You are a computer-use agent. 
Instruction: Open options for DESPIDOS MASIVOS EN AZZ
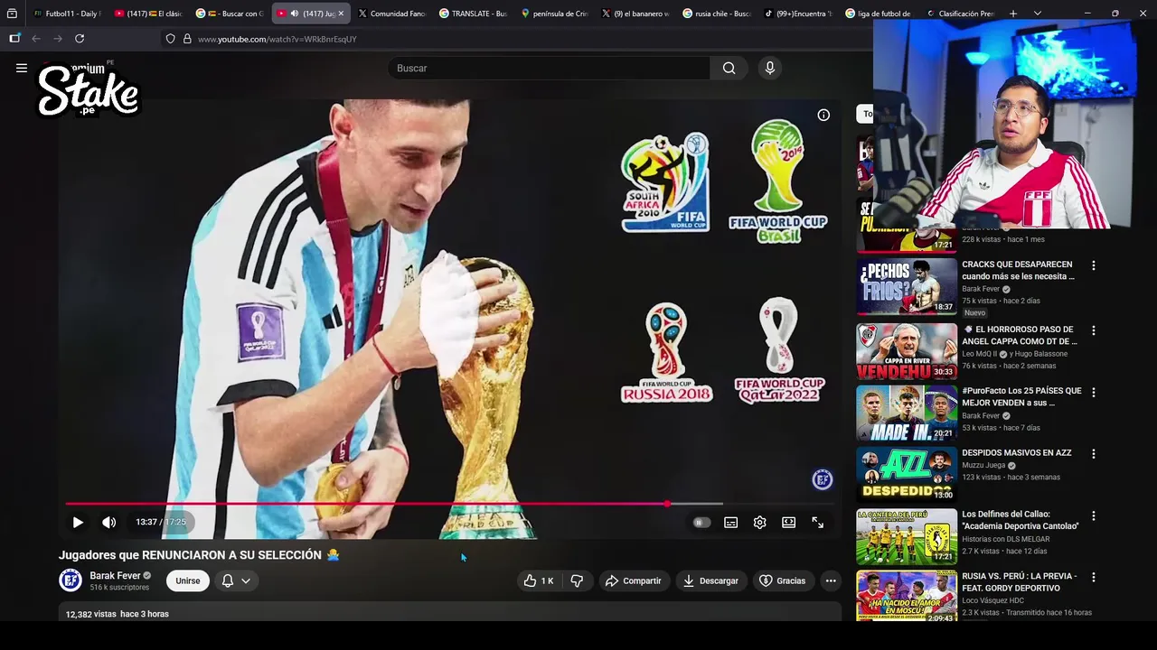pyautogui.click(x=1093, y=453)
